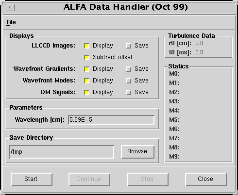Click the Close button at bottom
Image resolution: width=238 pixels, height=195 pixels.
[x=206, y=179]
